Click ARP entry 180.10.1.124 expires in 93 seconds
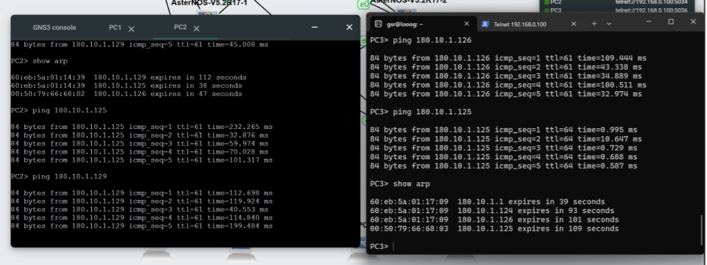Screen dimensions: 707x265 [492, 211]
